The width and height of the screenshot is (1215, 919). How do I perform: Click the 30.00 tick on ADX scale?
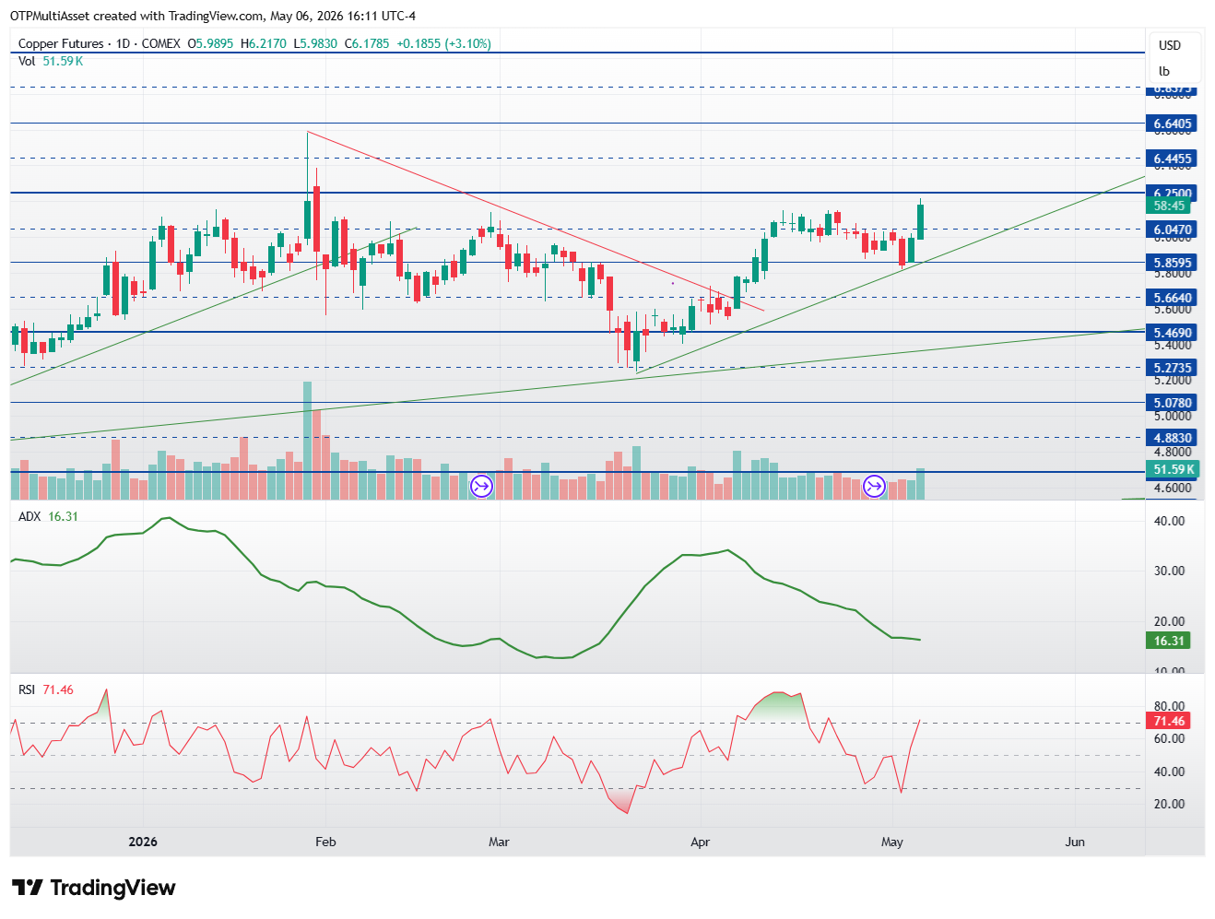1170,571
